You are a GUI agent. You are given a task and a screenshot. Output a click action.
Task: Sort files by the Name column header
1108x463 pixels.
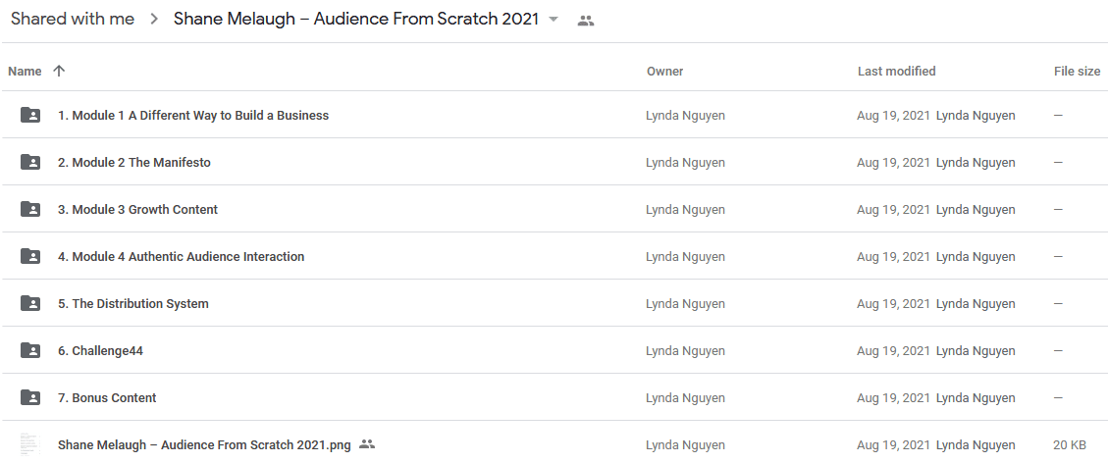(25, 72)
